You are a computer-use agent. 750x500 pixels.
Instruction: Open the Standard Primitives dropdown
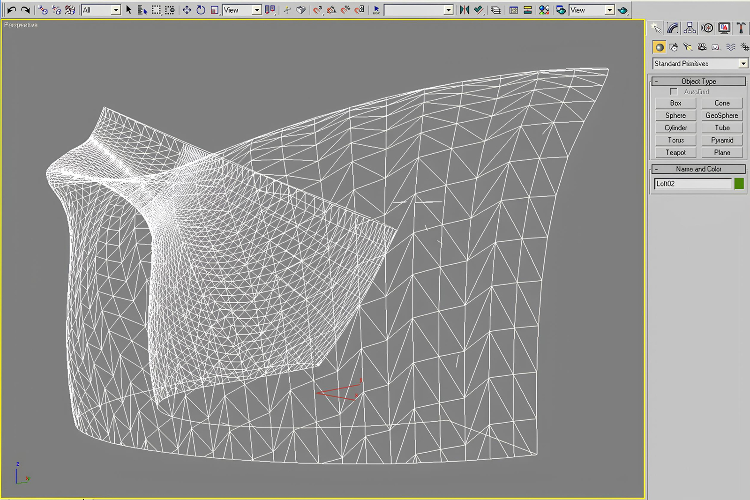pos(700,63)
